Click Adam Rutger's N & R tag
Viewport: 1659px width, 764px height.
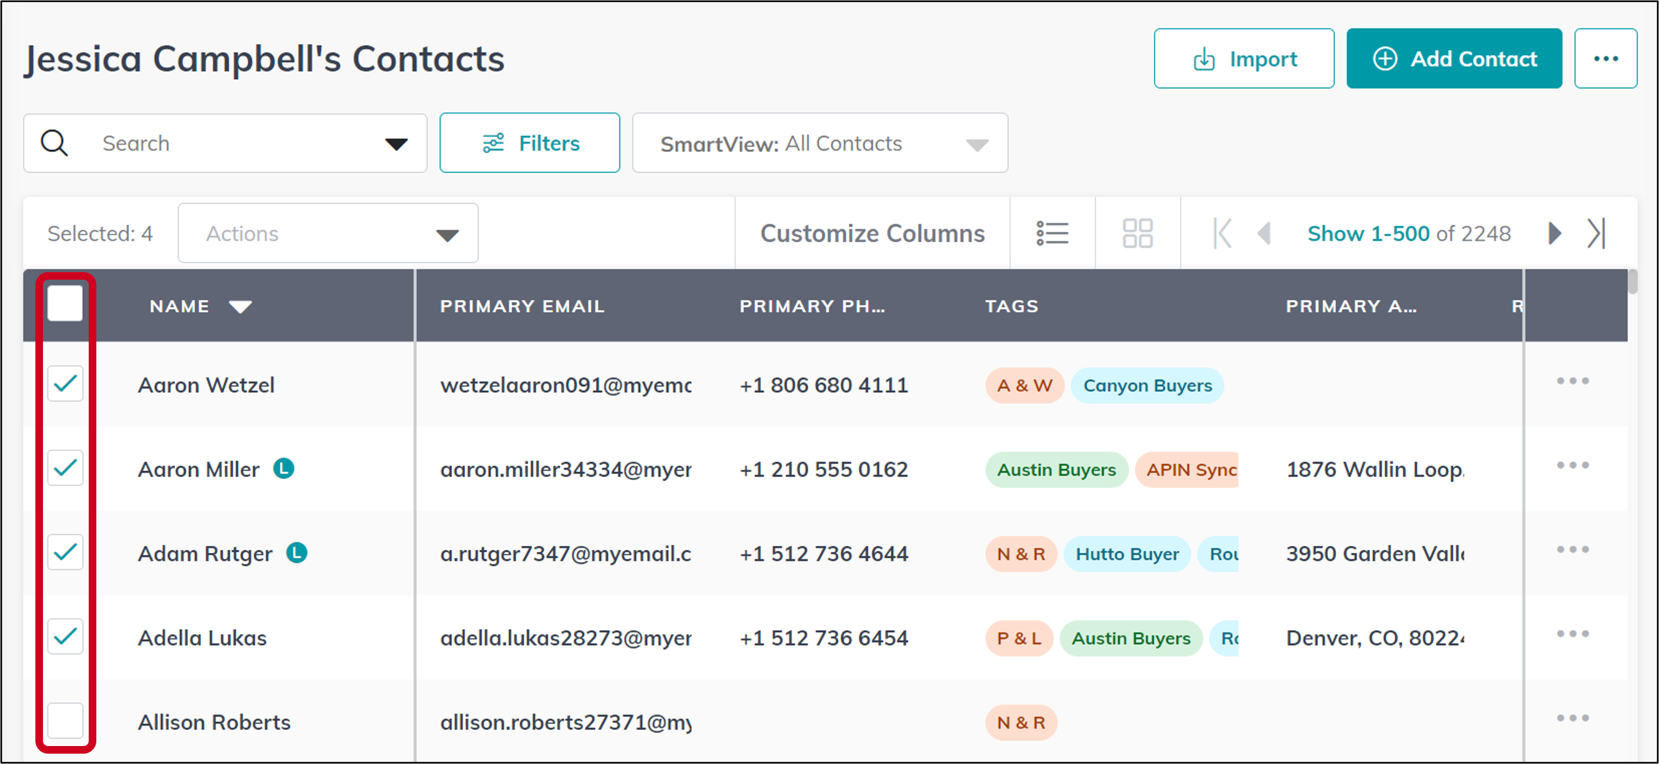pos(1021,554)
